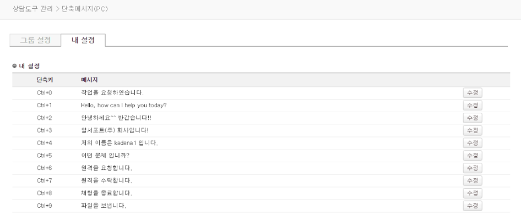Click 수정 button for Ctrl+0 shortcut
The width and height of the screenshot is (521, 220).
pyautogui.click(x=473, y=93)
